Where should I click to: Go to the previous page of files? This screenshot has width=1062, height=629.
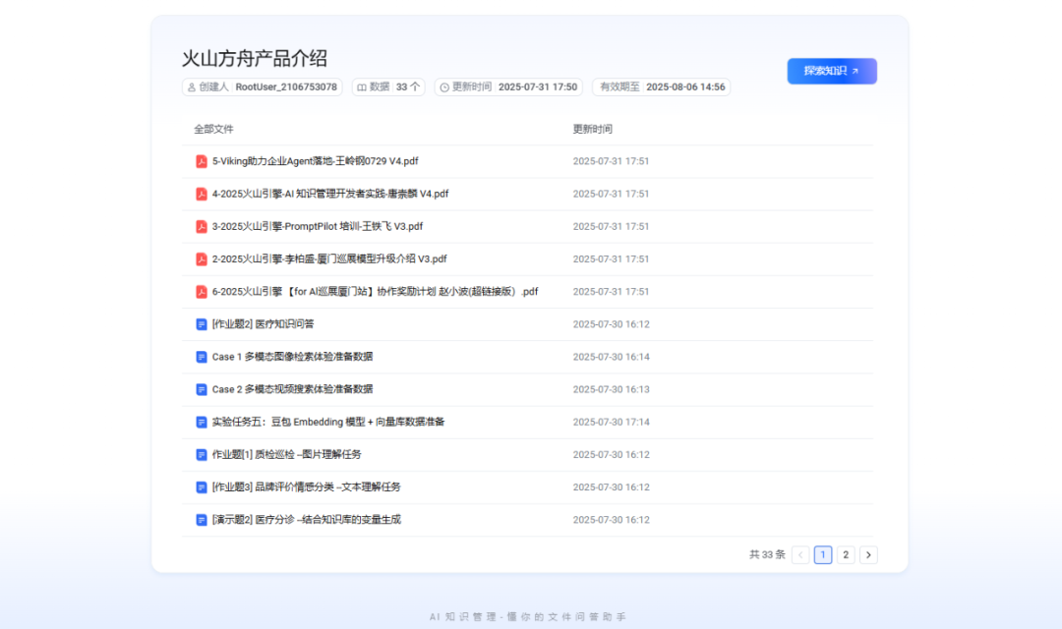coord(800,554)
